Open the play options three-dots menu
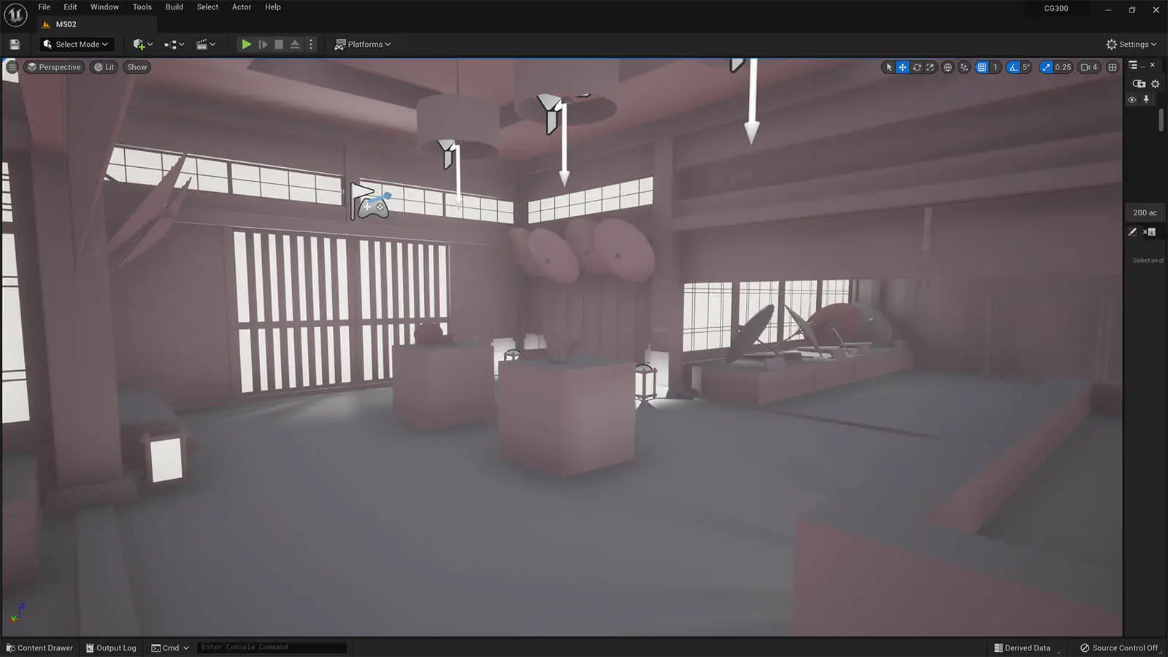This screenshot has height=657, width=1168. point(311,45)
